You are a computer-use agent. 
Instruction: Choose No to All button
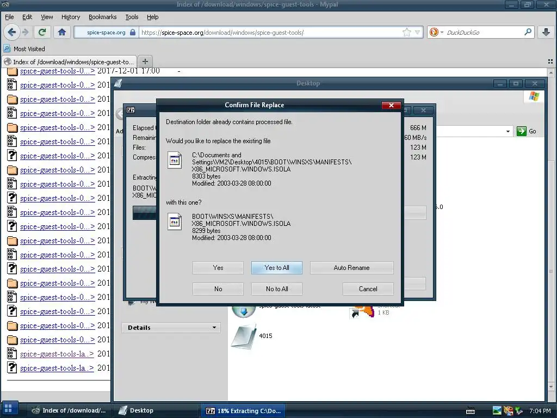coord(277,289)
